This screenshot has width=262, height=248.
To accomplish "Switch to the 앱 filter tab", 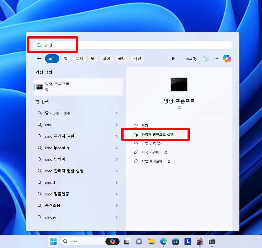I will 66,59.
